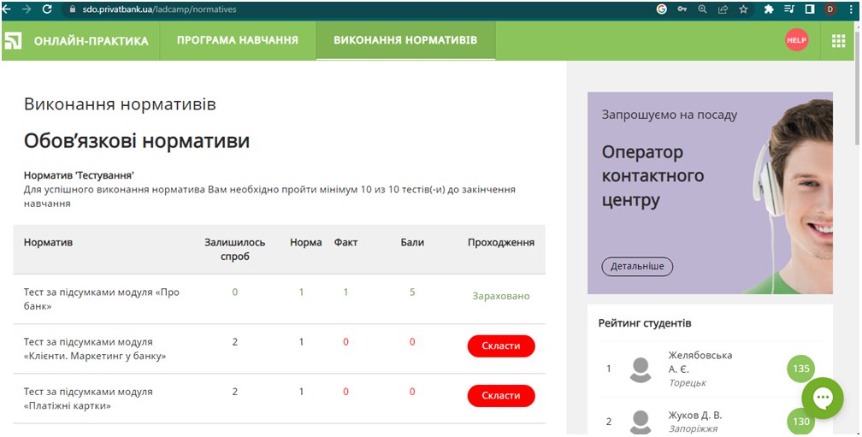Click the Залишилось спроб column header

click(x=234, y=249)
